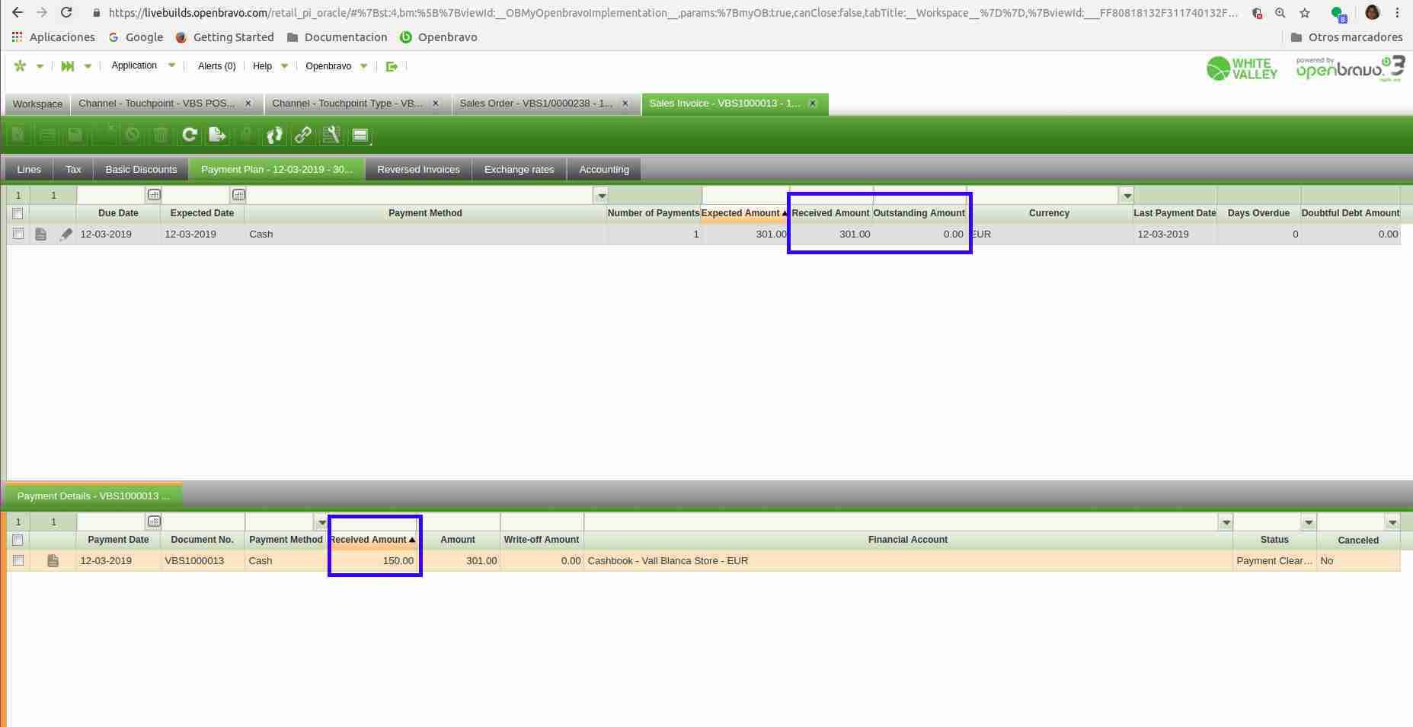Viewport: 1413px width, 727px height.
Task: Click the Due Date filter input field
Action: (112, 195)
